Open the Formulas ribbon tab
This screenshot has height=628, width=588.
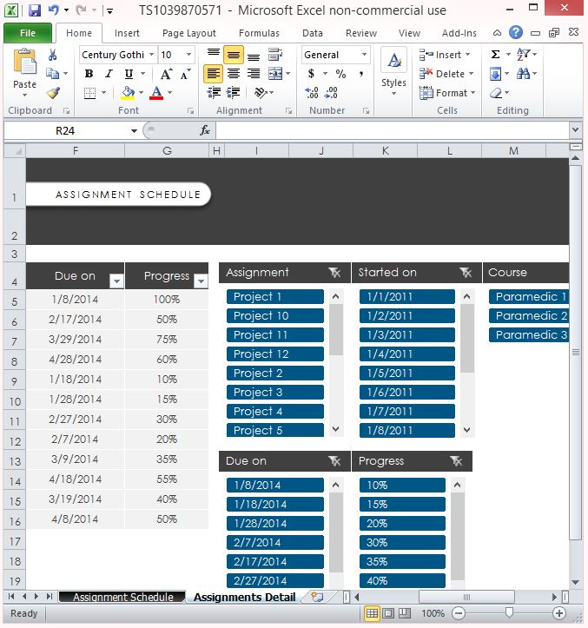(259, 33)
